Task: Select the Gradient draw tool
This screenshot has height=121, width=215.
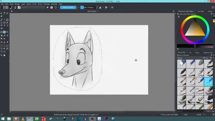Action: coord(1,36)
